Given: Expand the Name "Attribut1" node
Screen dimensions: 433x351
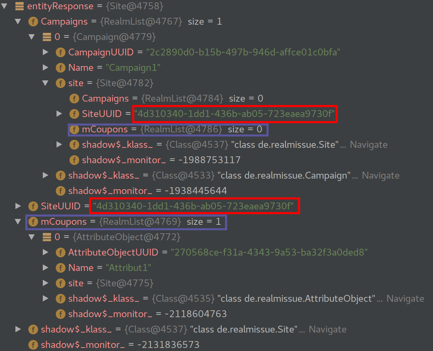Looking at the screenshot, I should pos(46,268).
